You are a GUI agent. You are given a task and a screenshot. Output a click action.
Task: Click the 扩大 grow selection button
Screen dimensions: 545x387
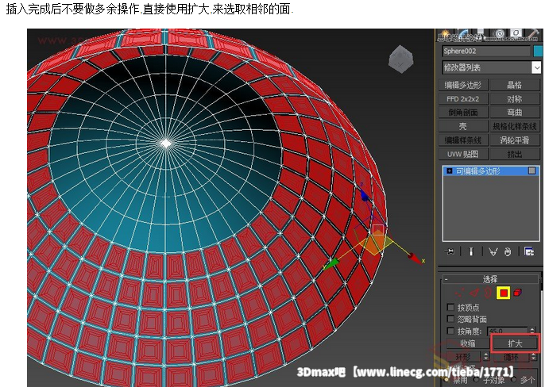click(x=515, y=343)
